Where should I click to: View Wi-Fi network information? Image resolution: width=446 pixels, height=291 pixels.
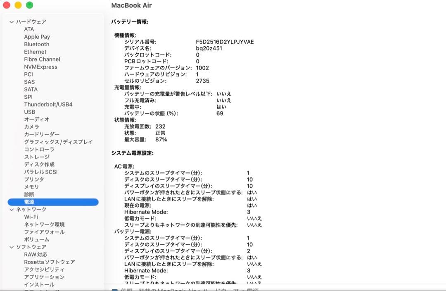point(31,217)
